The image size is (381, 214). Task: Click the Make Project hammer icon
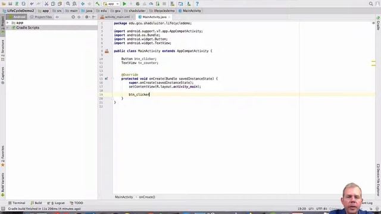tap(98, 4)
